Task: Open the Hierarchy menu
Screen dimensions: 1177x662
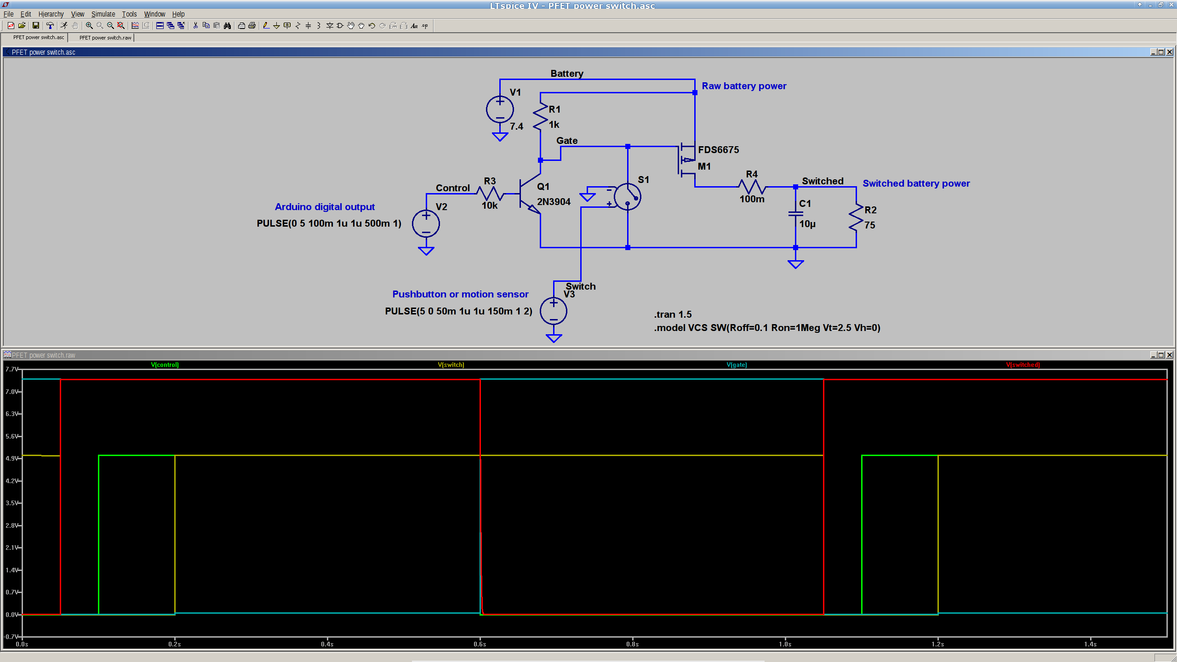Action: pos(51,14)
